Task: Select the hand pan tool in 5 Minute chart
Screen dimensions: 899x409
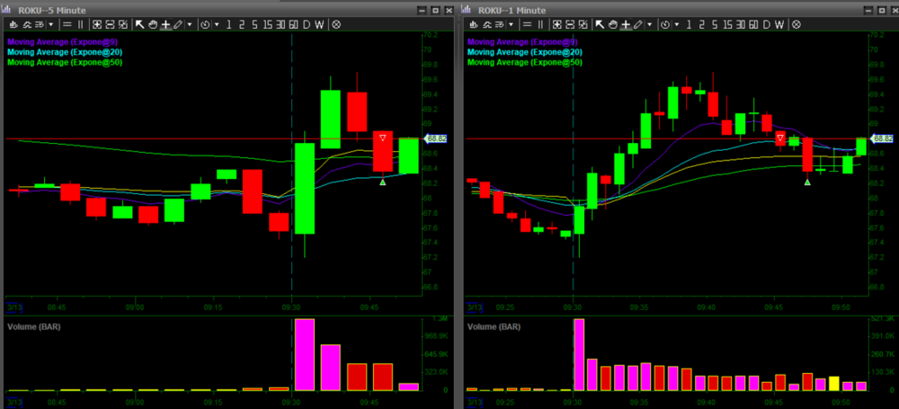Action: coord(153,24)
